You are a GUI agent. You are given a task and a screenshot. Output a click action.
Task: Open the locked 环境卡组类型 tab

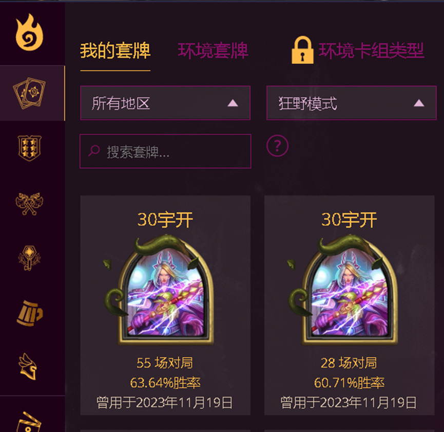(x=371, y=50)
